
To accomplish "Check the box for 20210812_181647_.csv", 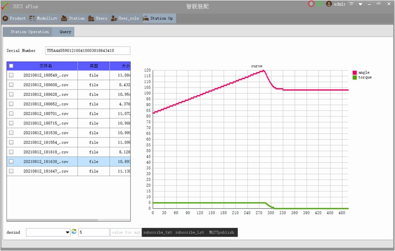I will (11, 171).
